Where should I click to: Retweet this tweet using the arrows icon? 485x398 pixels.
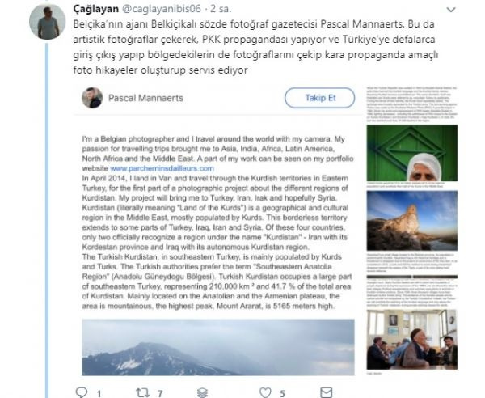tap(142, 392)
